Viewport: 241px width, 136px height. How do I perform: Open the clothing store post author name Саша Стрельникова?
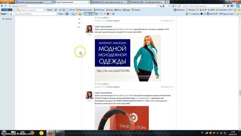(x=103, y=26)
